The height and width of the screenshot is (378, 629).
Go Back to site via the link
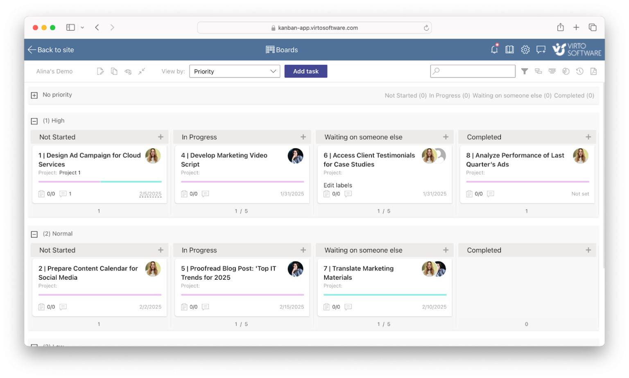[51, 50]
